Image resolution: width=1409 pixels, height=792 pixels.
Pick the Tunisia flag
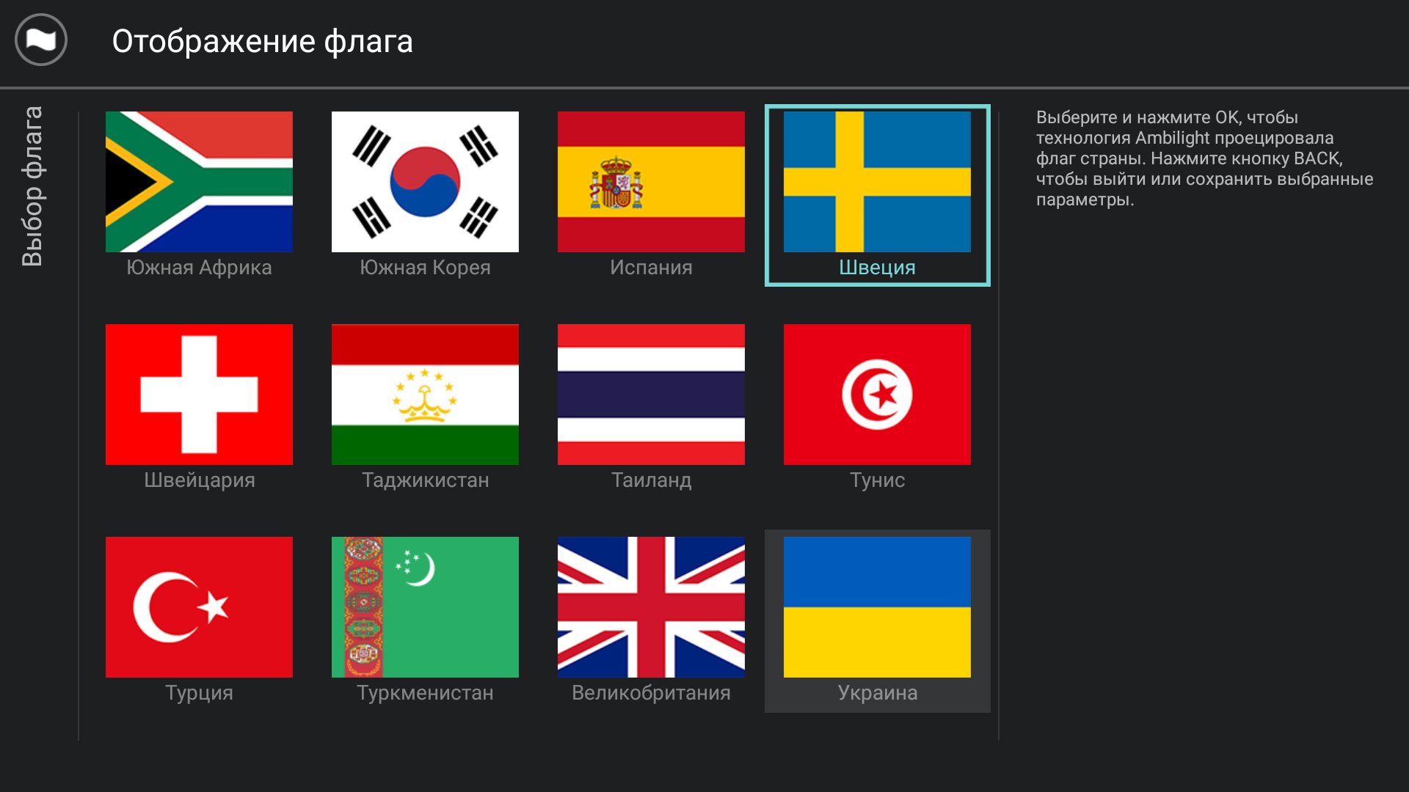coord(877,395)
